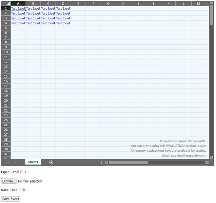This screenshot has height=203, width=216.
Task: Select row 15 header
Action: coord(6,76)
